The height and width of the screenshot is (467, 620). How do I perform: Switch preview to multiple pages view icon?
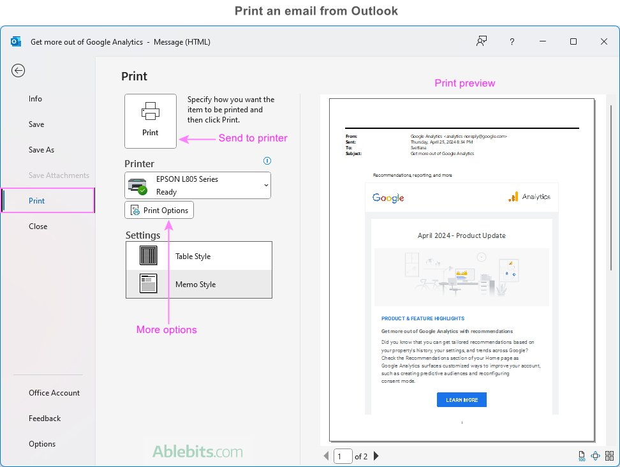610,456
